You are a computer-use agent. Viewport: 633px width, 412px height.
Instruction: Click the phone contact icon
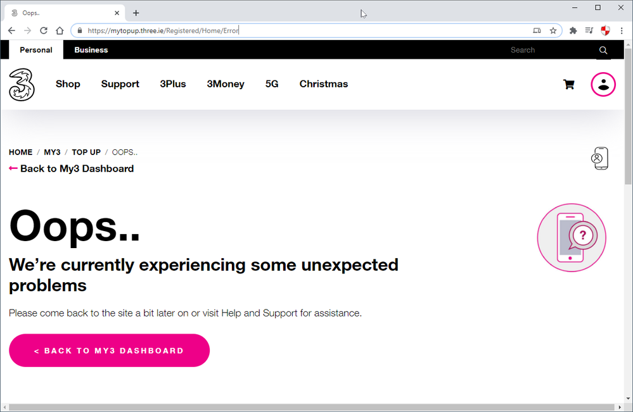[599, 158]
